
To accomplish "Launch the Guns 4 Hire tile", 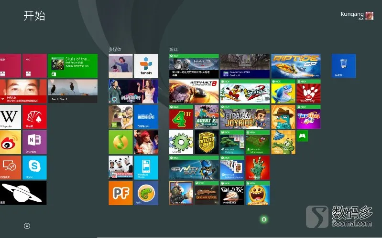I will 181,193.
